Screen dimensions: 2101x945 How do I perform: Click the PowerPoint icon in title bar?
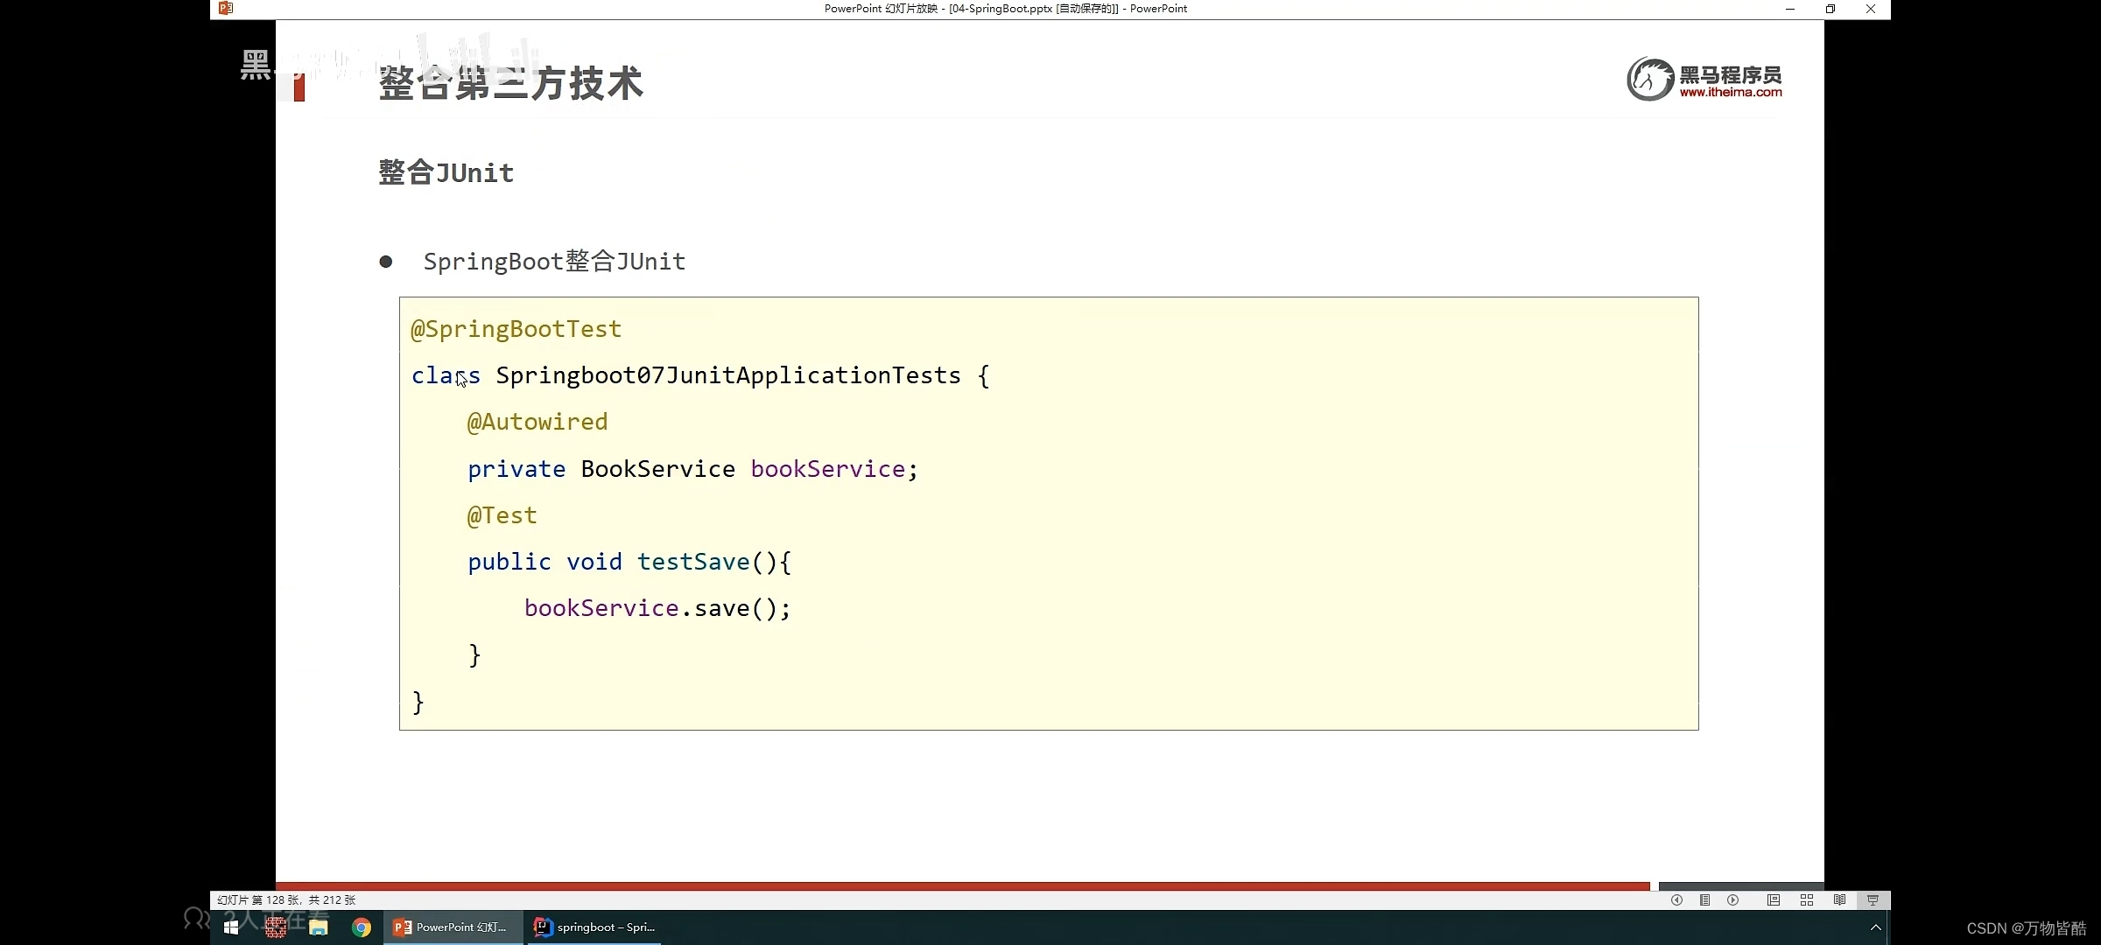[226, 9]
